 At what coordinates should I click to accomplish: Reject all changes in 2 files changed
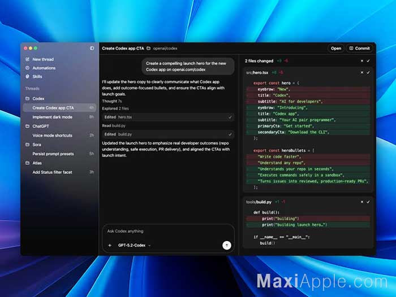coord(362,61)
